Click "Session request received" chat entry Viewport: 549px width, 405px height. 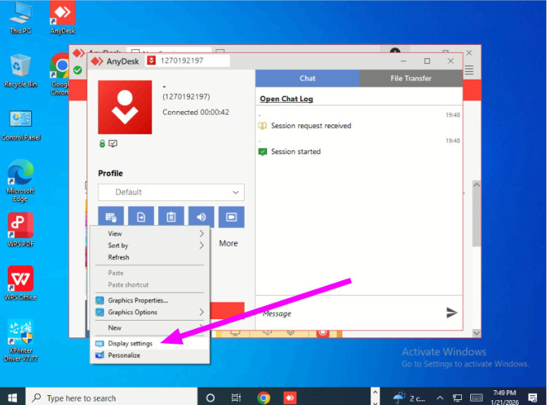pyautogui.click(x=311, y=126)
